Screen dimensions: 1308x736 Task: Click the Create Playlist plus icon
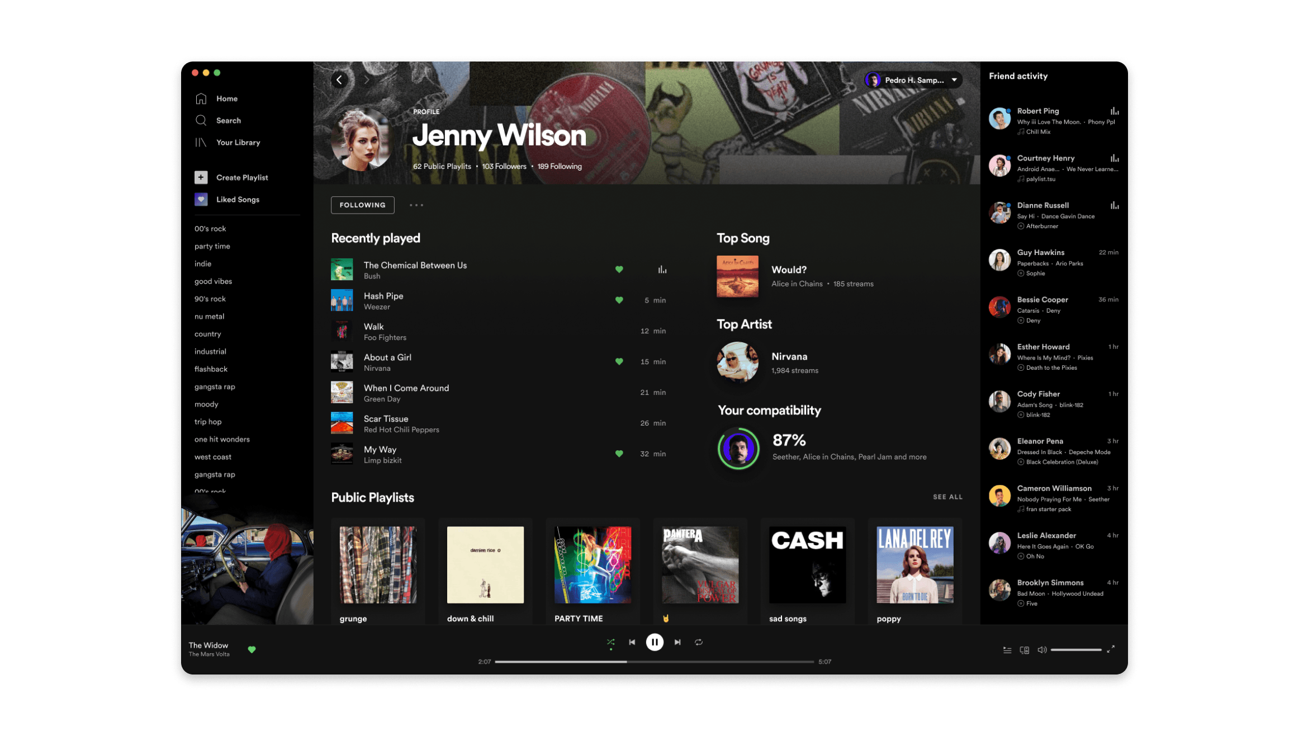[201, 177]
